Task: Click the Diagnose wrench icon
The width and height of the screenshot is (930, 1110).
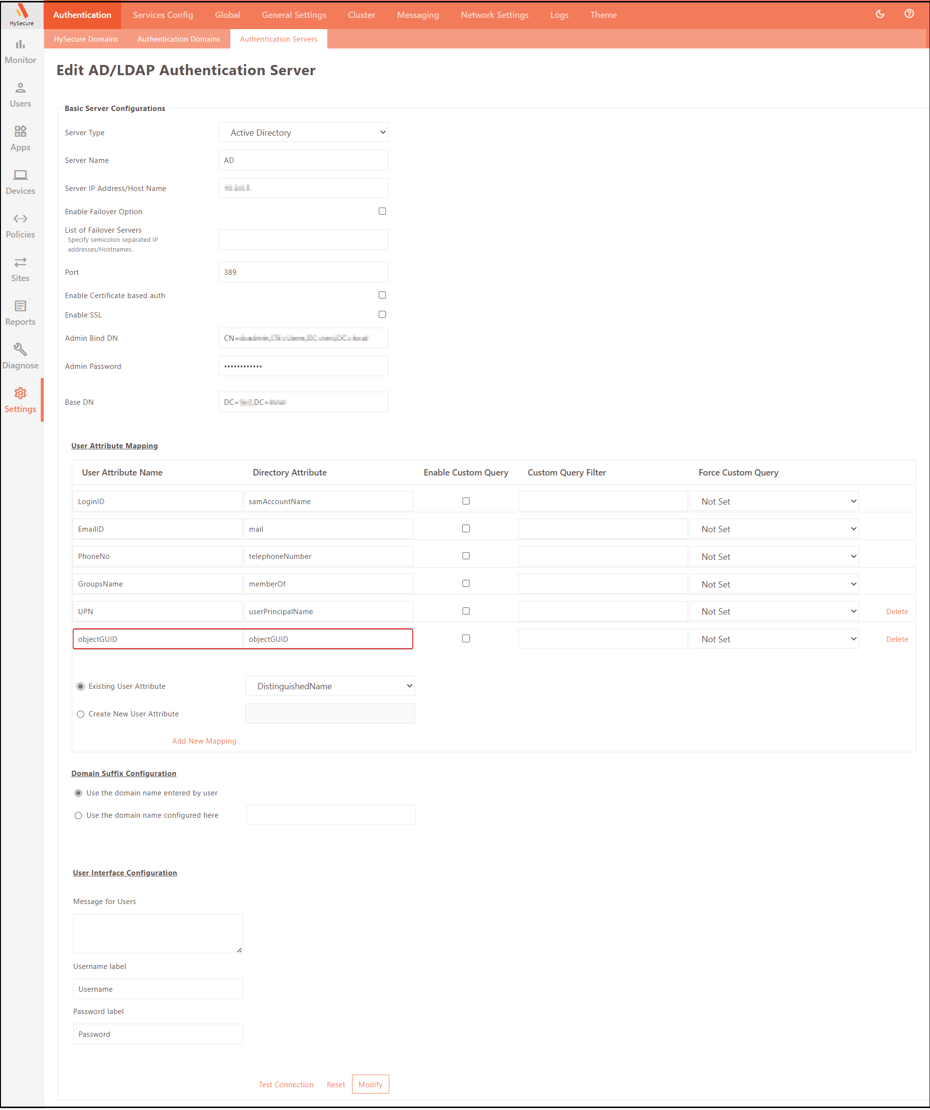Action: coord(20,350)
